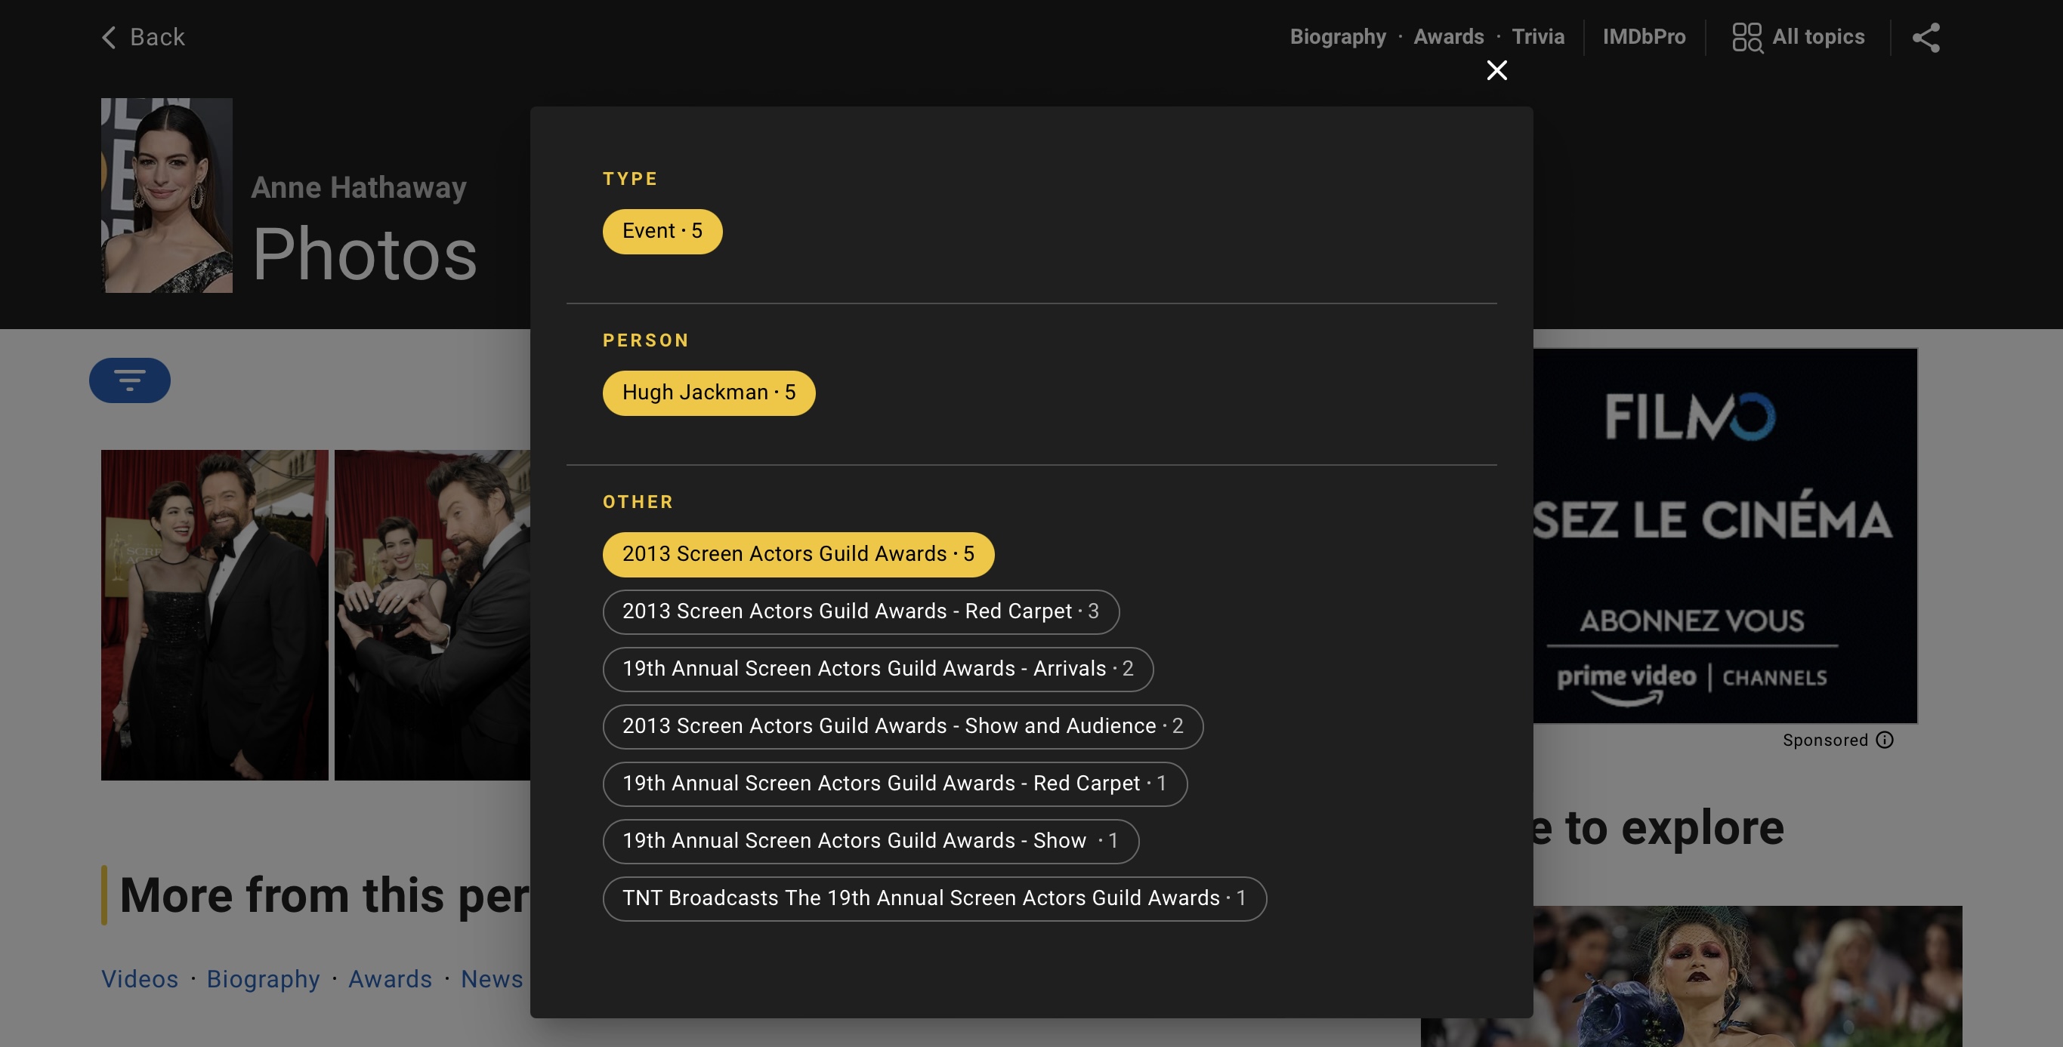The height and width of the screenshot is (1047, 2063).
Task: Enable the Red Carpet filter chip
Action: tap(860, 611)
